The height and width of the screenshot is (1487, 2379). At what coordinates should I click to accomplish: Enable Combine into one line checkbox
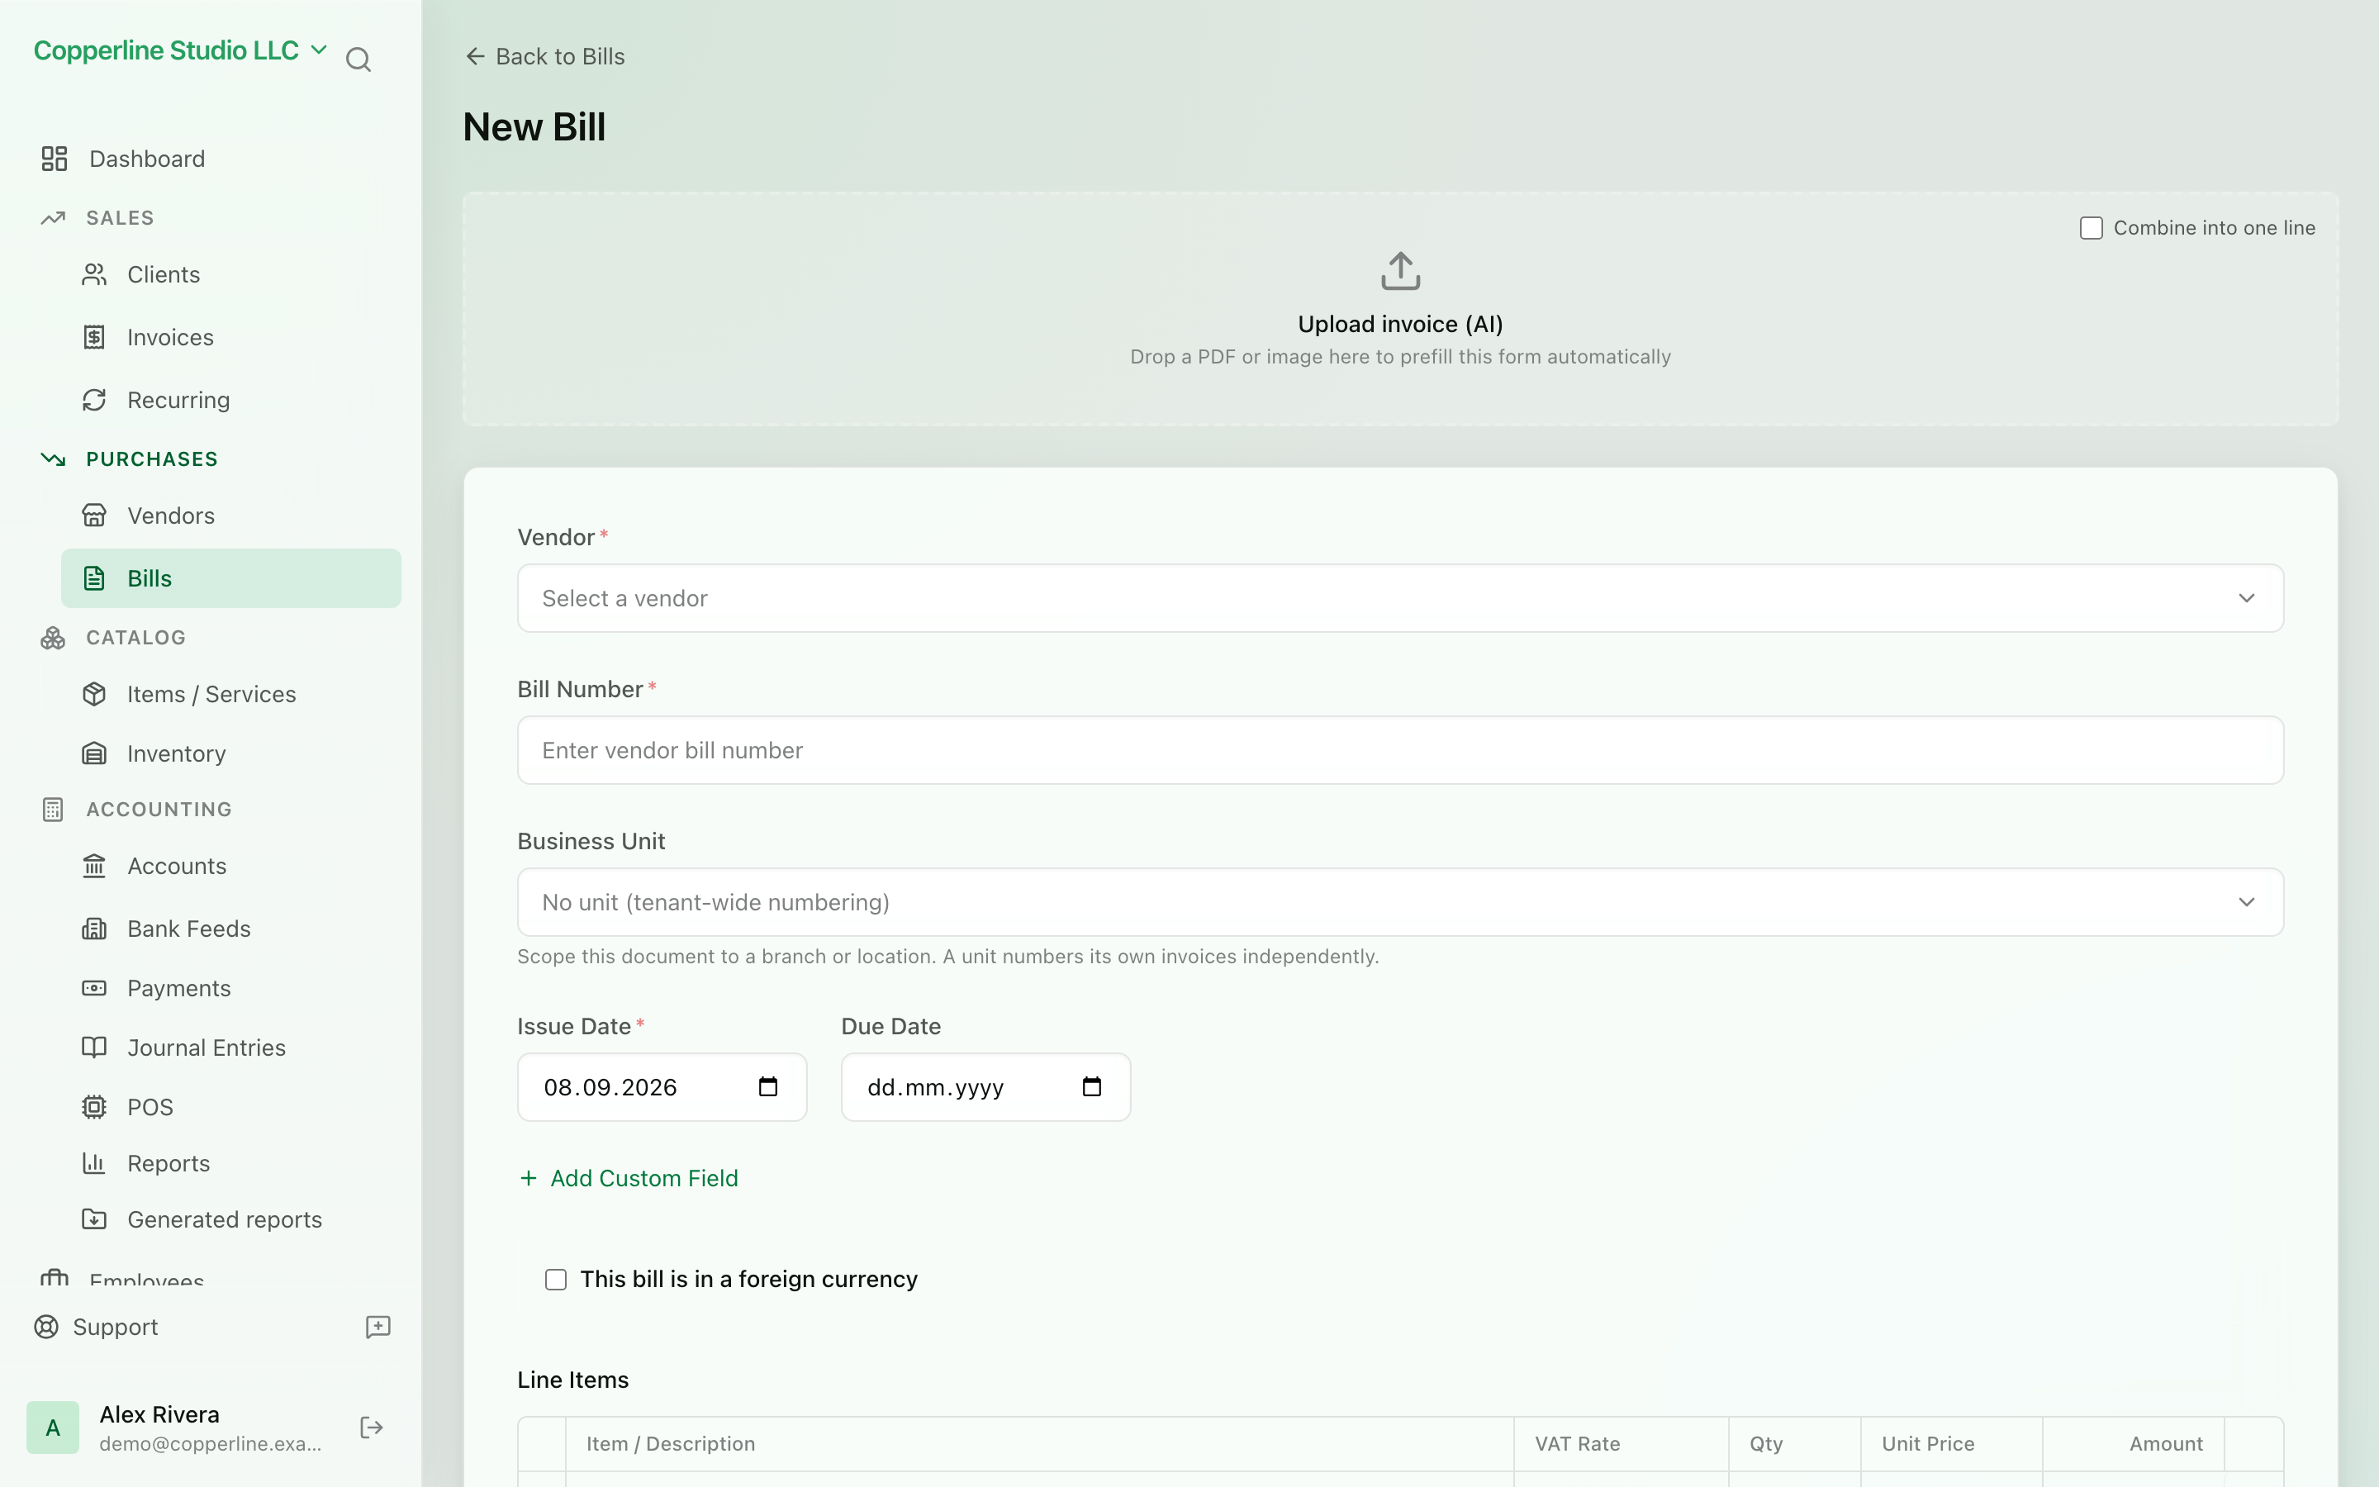click(2091, 228)
